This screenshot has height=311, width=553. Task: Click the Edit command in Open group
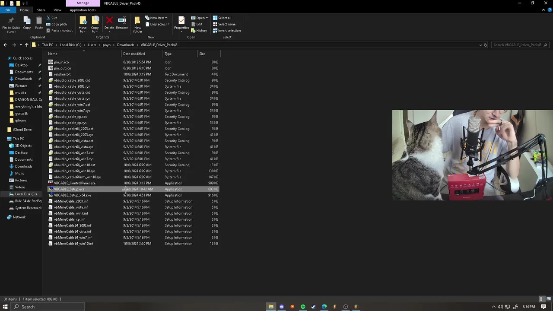coord(196,24)
